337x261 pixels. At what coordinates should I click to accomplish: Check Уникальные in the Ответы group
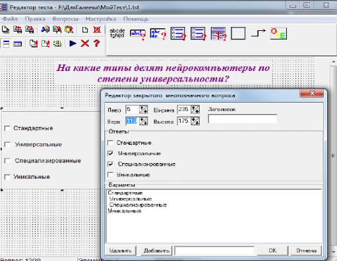click(x=110, y=175)
